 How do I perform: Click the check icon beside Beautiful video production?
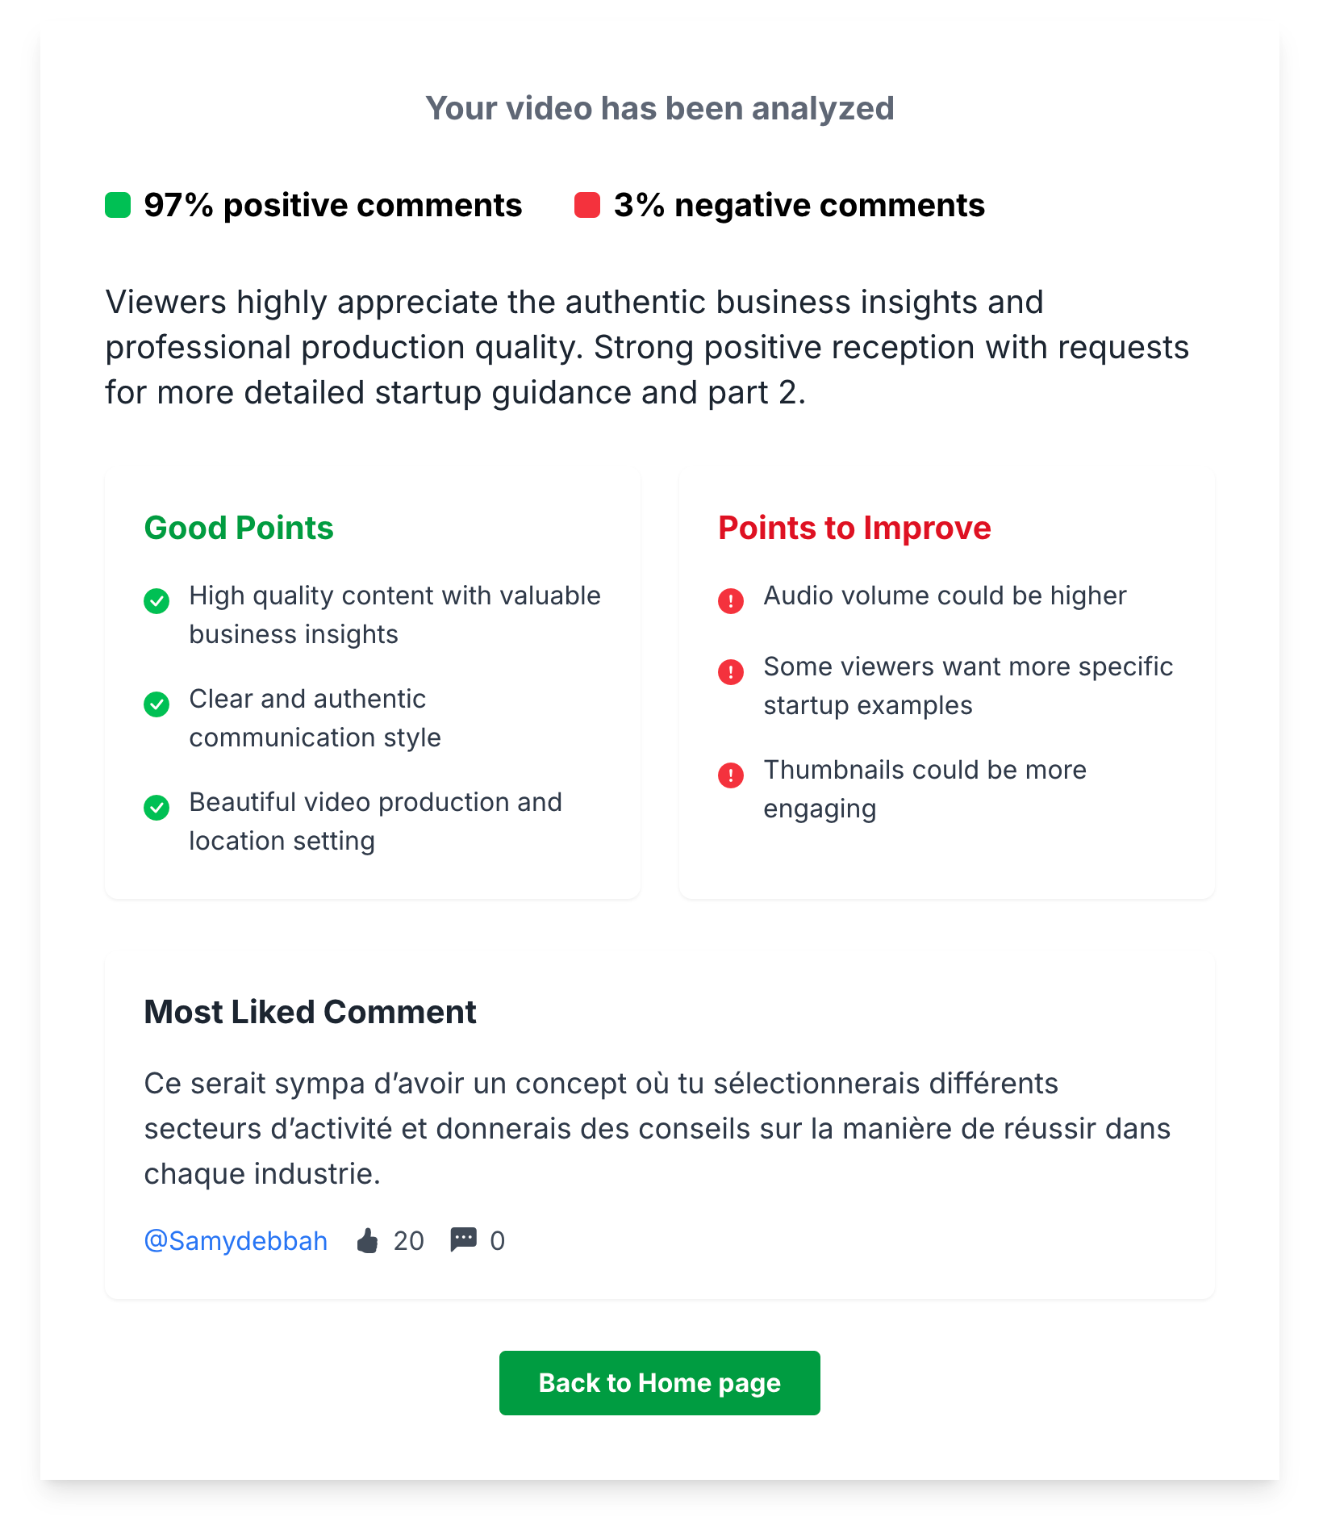[x=157, y=808]
